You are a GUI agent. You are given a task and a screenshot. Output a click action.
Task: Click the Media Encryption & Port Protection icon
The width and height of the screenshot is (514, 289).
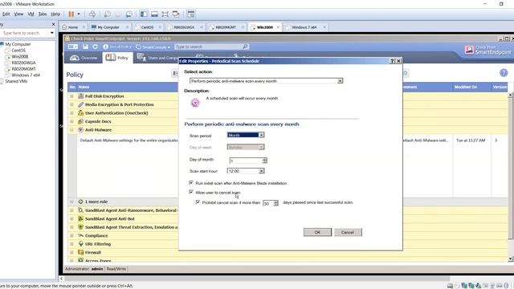coord(80,104)
